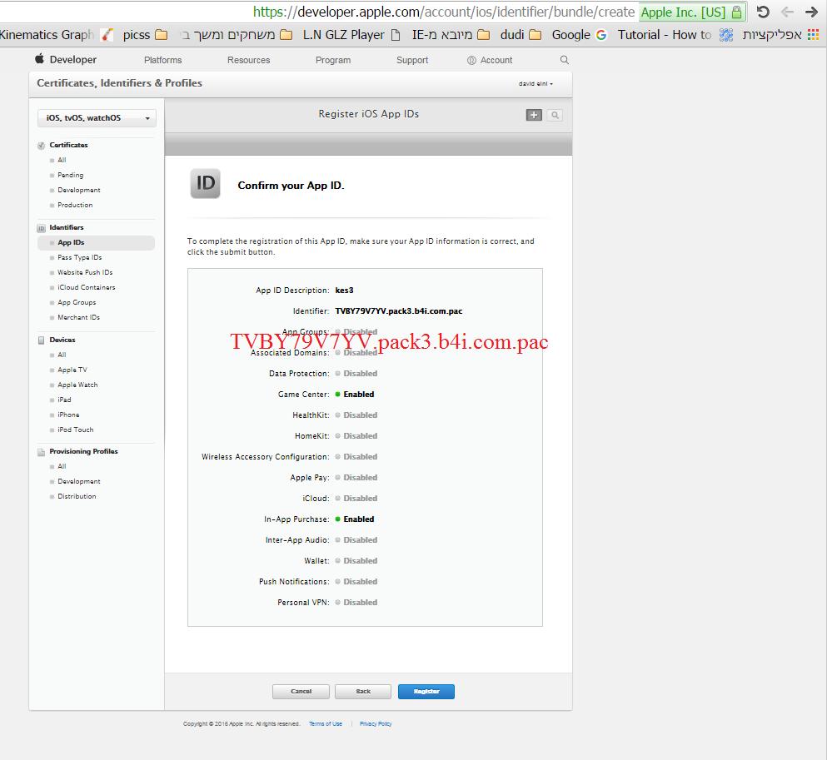Select App Groups in the sidebar

click(77, 302)
